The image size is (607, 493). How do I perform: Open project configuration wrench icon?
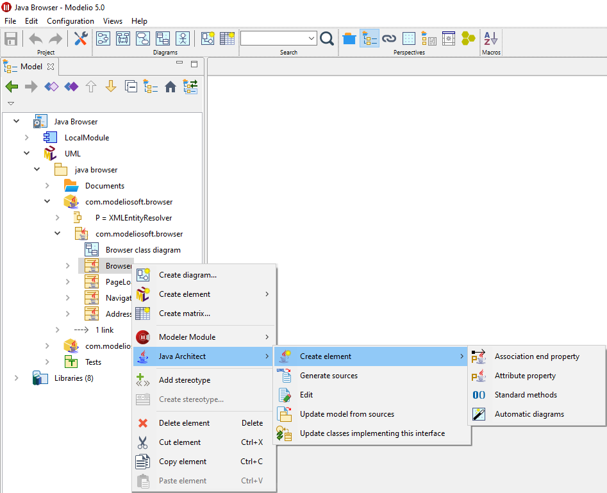(x=81, y=38)
